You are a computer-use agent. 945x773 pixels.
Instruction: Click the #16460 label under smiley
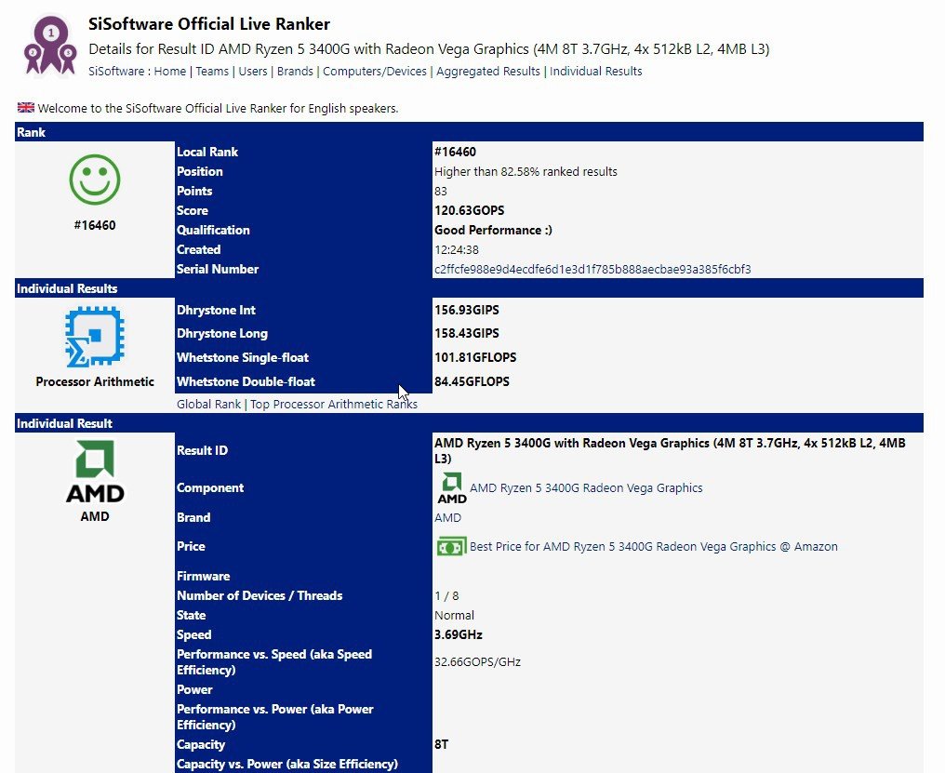click(x=95, y=225)
